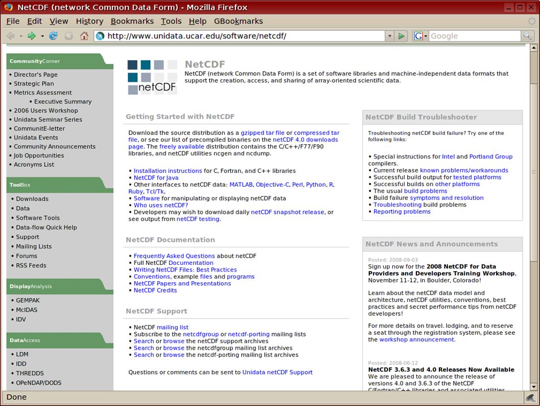Click the Reporting problems link
Image resolution: width=540 pixels, height=406 pixels.
402,212
